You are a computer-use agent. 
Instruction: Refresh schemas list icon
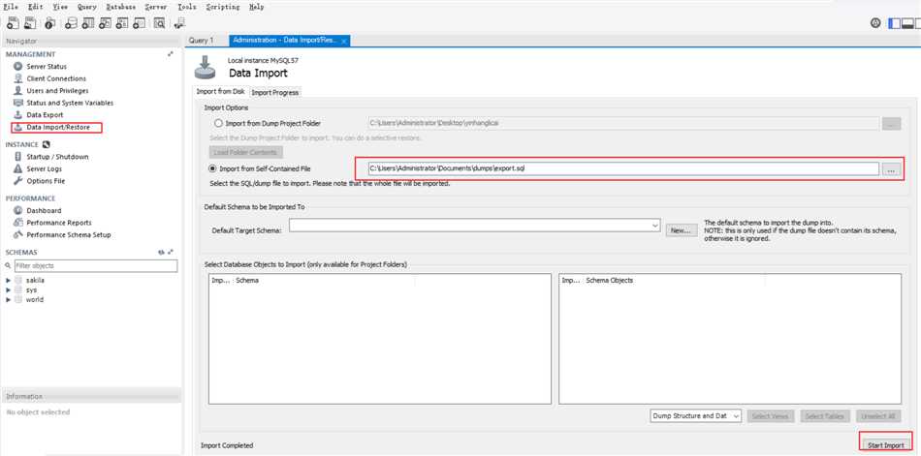(161, 252)
